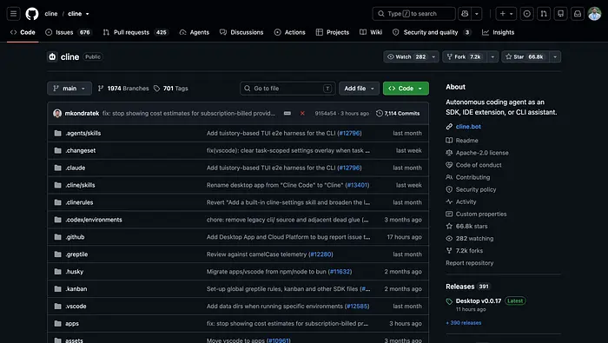Switch to the Issues tab
Image resolution: width=608 pixels, height=343 pixels.
click(69, 32)
